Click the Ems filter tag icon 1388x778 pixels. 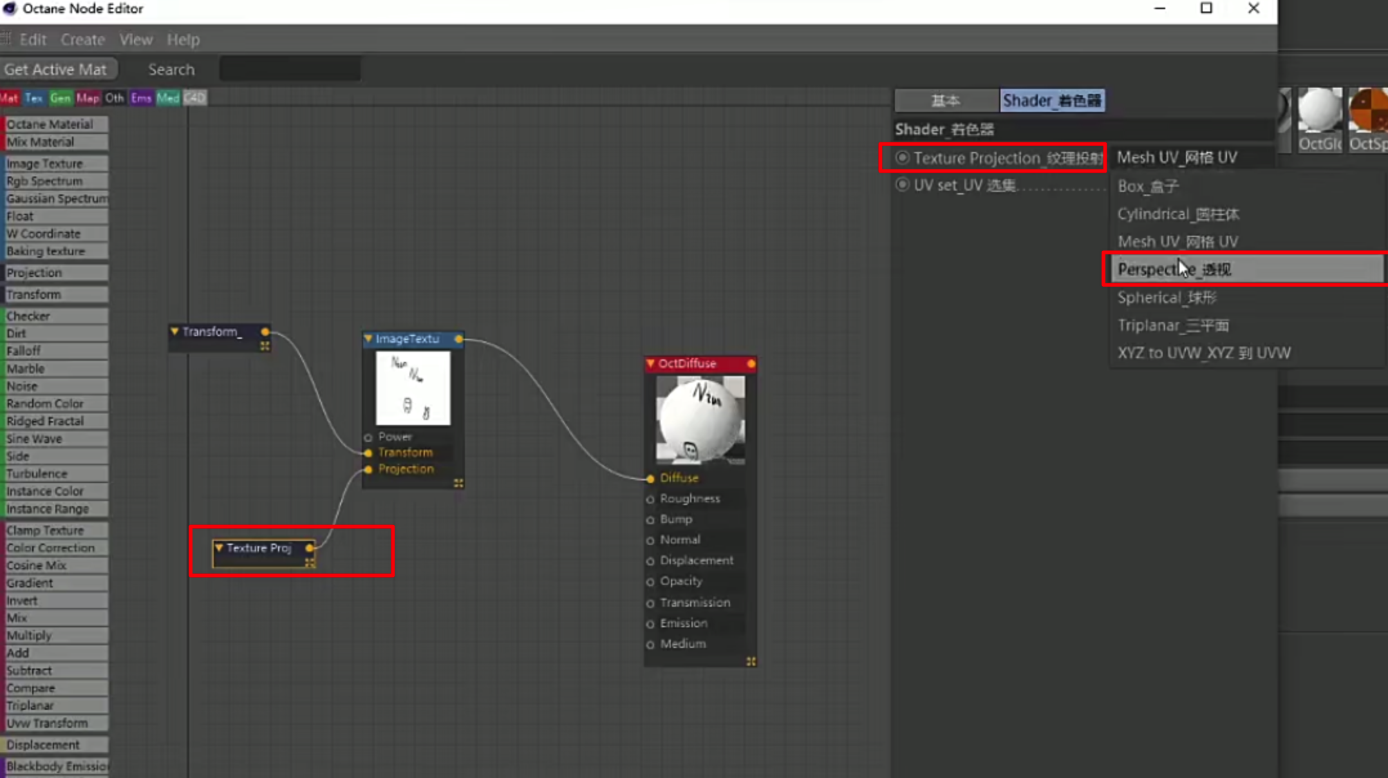coord(141,98)
